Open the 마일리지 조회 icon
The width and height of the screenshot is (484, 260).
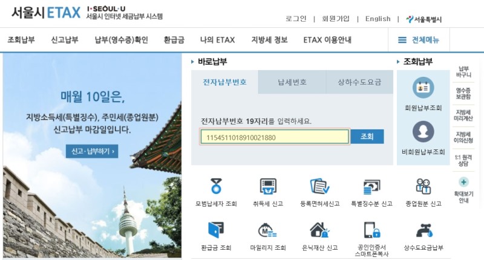pos(267,230)
